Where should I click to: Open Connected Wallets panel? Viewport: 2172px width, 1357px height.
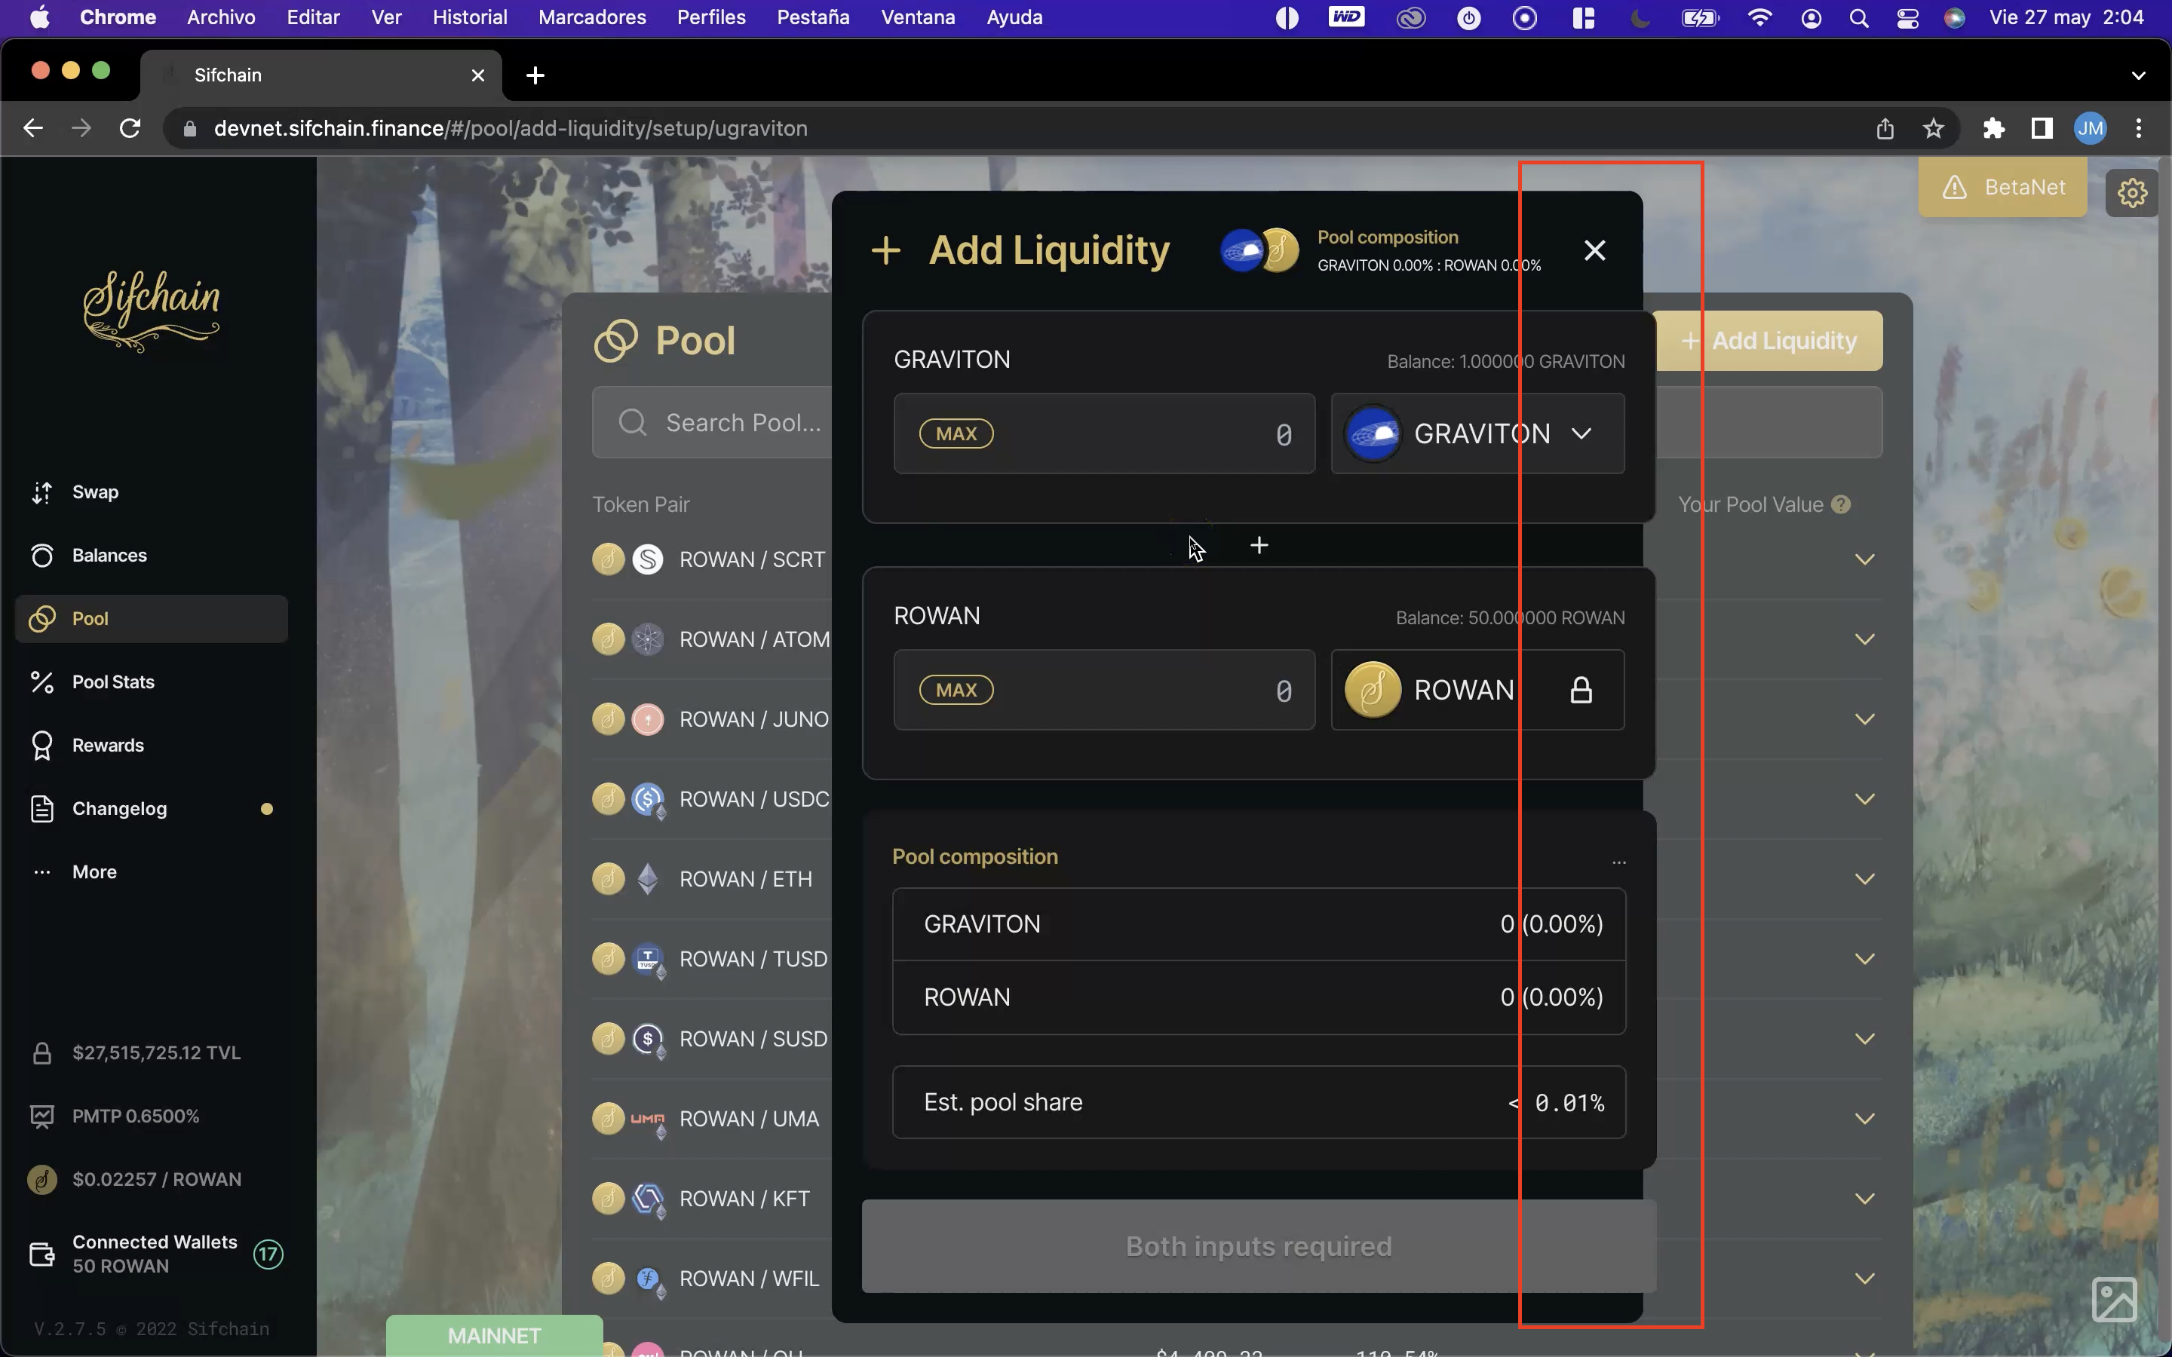click(155, 1254)
